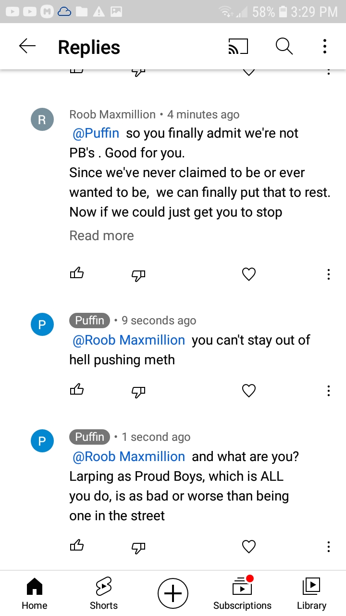The image size is (346, 616).
Task: Like Puffin's 9 seconds ago reply
Action: click(77, 390)
